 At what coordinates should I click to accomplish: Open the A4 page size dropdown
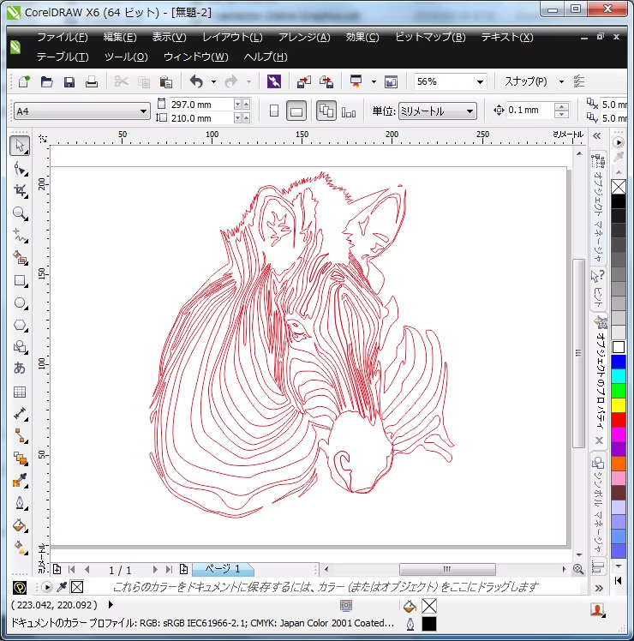144,111
